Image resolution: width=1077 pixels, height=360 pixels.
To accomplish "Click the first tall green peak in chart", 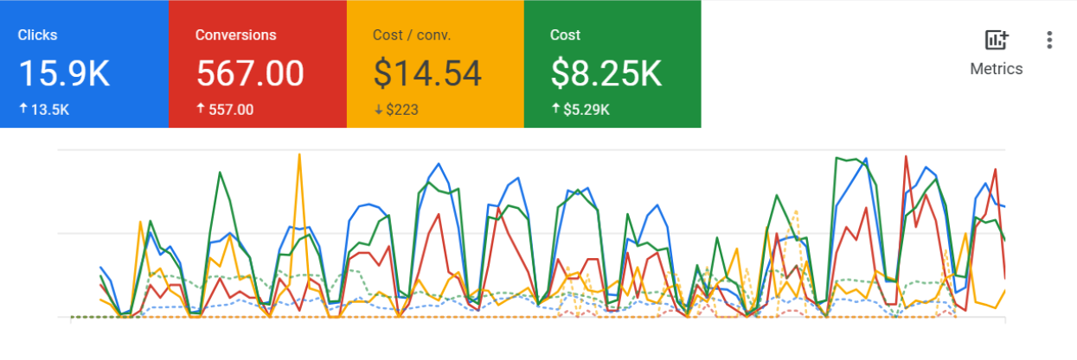I will tap(220, 174).
